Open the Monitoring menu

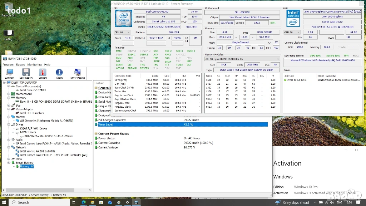coord(34,65)
